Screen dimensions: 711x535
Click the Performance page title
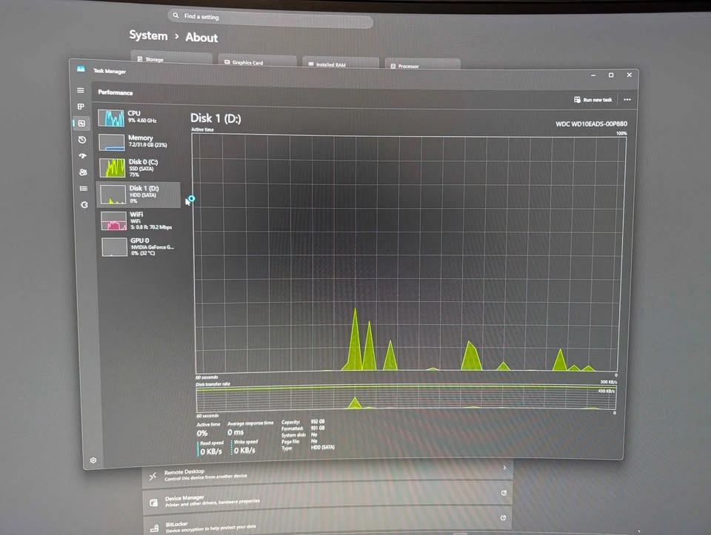[x=116, y=92]
